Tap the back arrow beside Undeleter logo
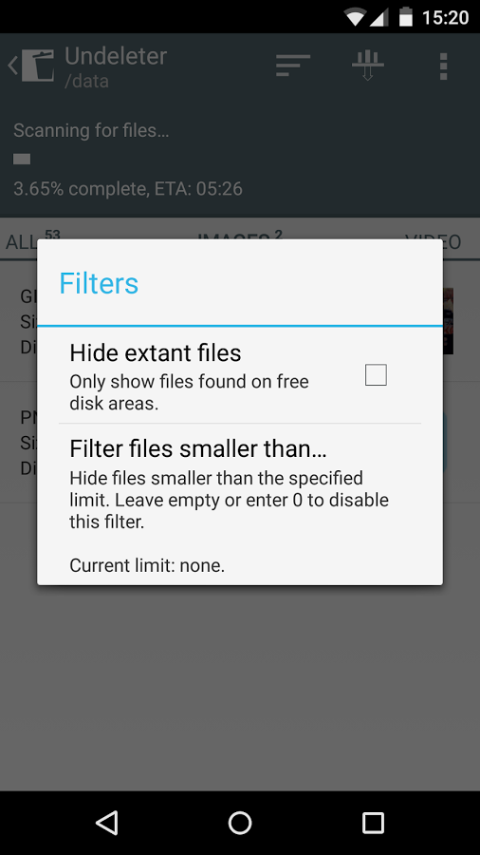This screenshot has height=855, width=480. click(12, 66)
